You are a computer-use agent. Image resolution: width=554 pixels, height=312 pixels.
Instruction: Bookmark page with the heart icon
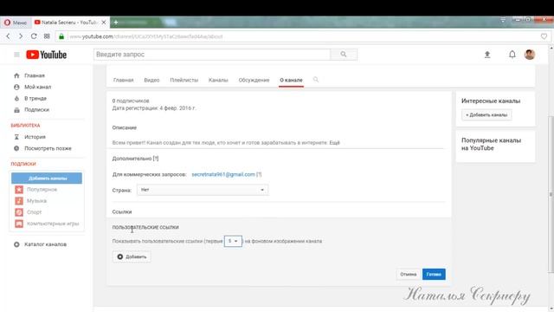(544, 36)
